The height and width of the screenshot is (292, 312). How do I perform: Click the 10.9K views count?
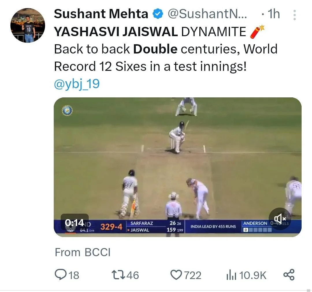click(x=253, y=275)
